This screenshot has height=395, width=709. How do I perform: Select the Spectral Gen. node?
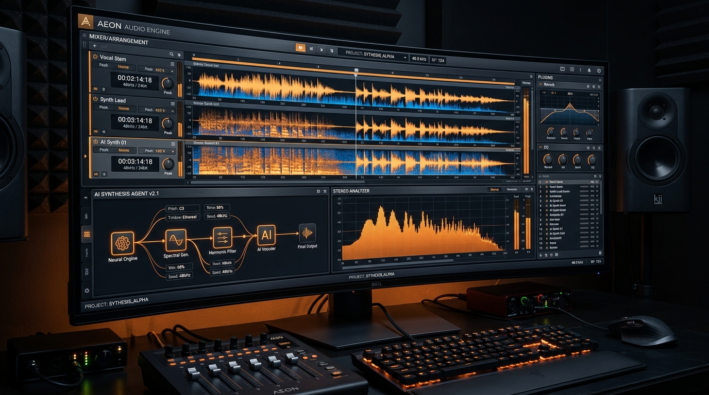pos(176,240)
